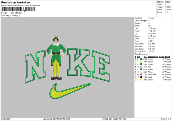The width and height of the screenshot is (172, 121).
Task: Click the barcode under the studio name
Action: (18, 9)
